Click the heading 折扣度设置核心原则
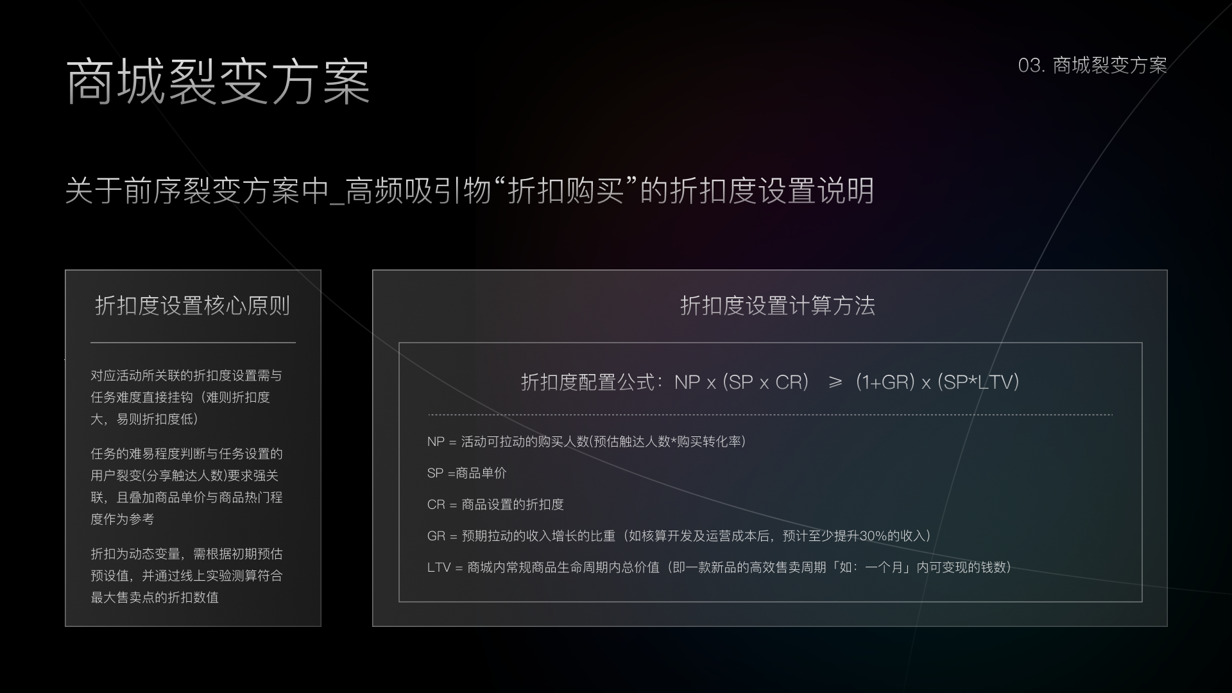 193,305
